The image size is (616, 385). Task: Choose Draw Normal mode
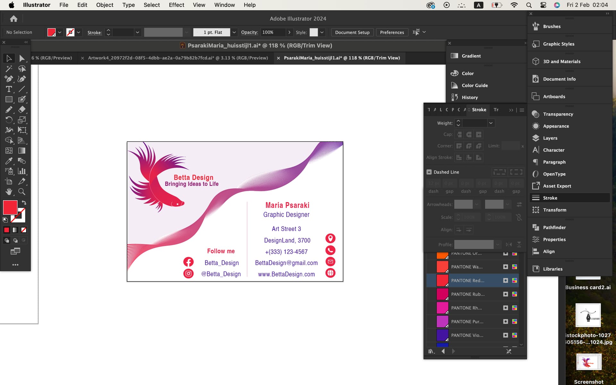(x=7, y=240)
